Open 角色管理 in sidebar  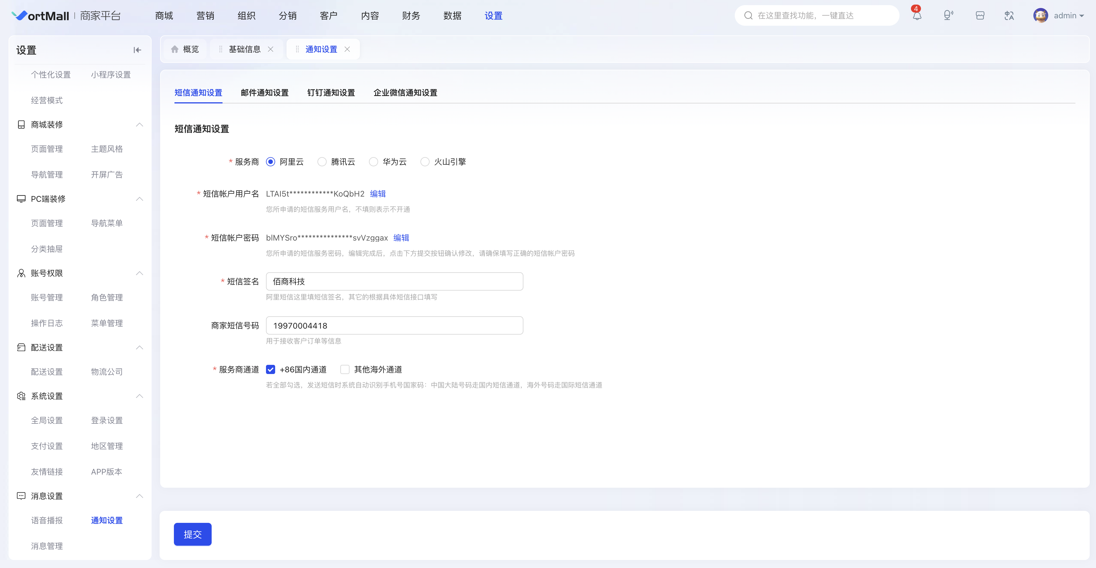(107, 298)
